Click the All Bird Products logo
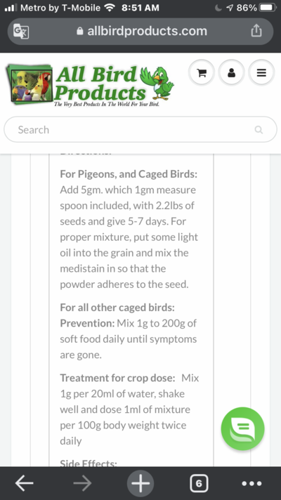Viewport: 281px width, 500px height. (90, 84)
